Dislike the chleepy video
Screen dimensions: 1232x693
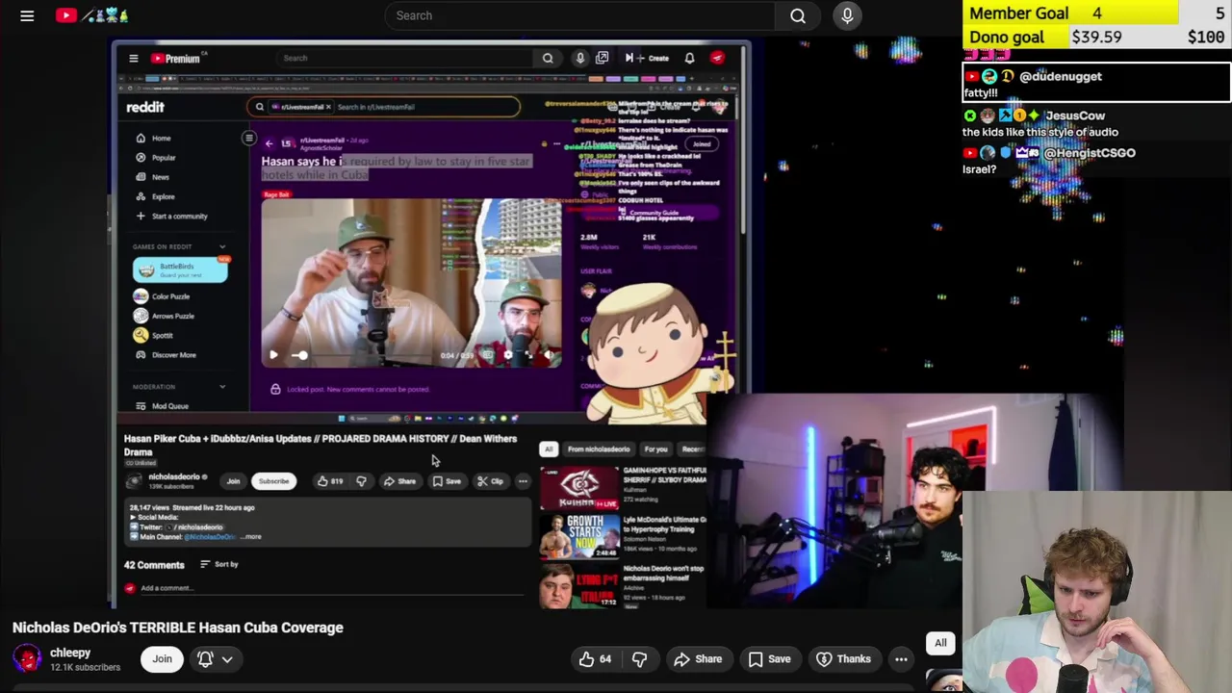[639, 659]
